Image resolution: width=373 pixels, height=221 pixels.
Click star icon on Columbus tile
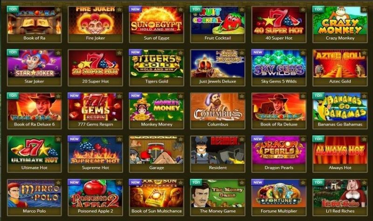(x=242, y=96)
